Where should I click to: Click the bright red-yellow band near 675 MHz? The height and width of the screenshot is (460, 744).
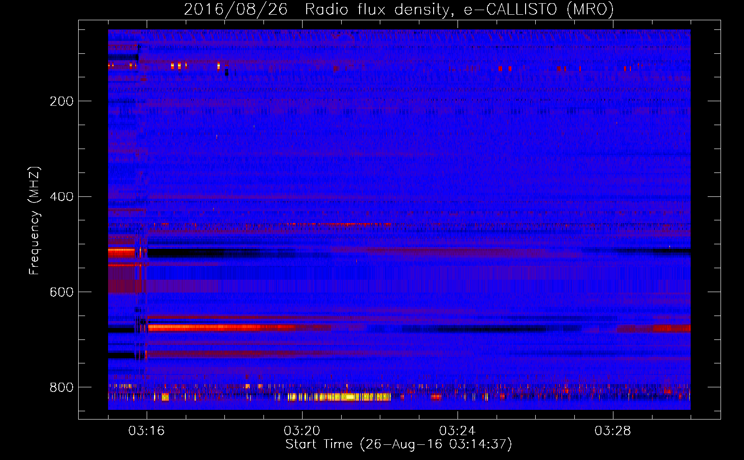tap(222, 328)
